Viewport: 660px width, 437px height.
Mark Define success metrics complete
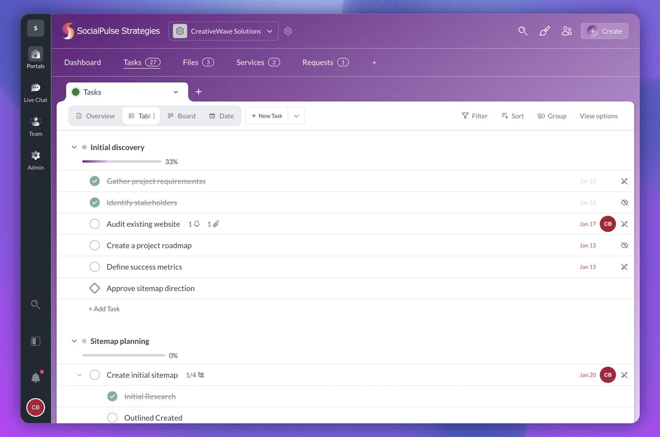pyautogui.click(x=95, y=267)
